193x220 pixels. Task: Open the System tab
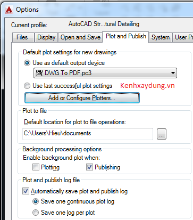point(161,37)
